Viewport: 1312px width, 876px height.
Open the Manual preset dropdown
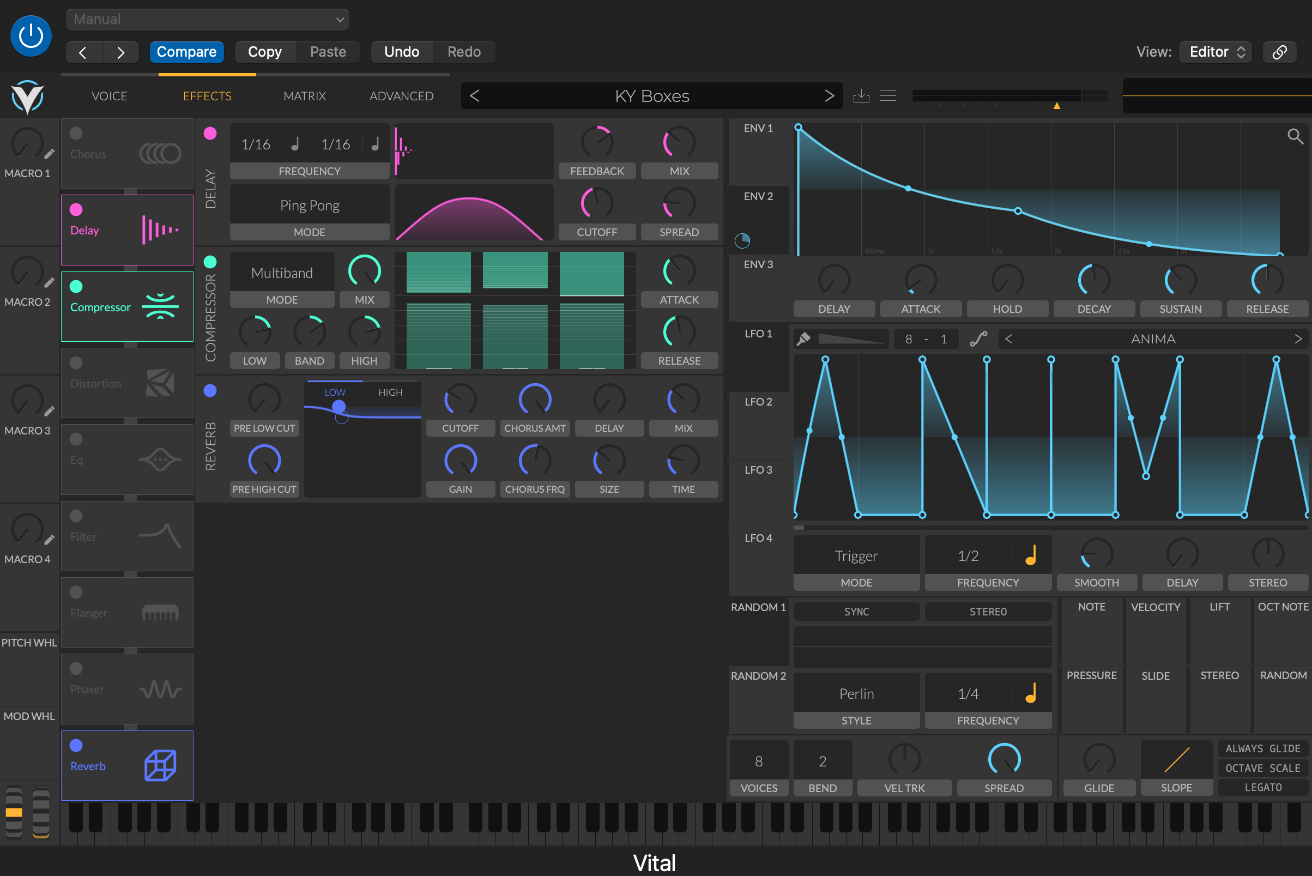[x=207, y=20]
